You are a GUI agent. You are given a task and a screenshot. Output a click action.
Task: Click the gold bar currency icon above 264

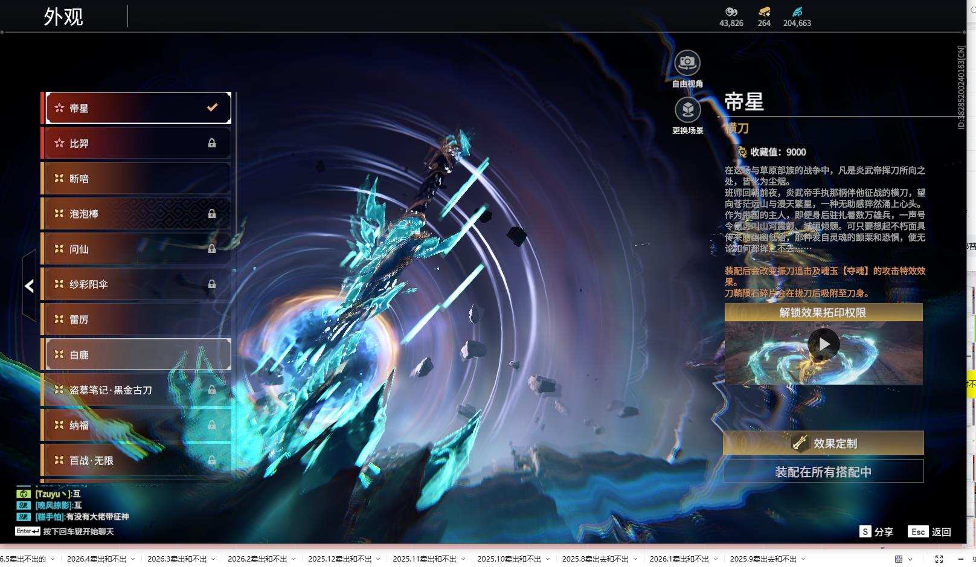coord(764,11)
